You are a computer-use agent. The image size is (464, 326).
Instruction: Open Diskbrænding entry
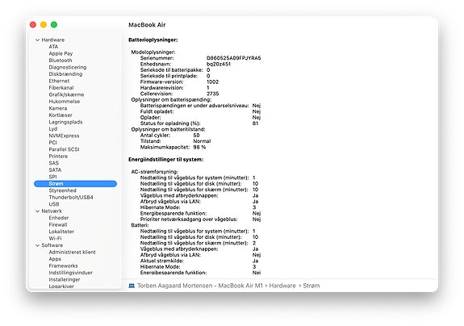pyautogui.click(x=65, y=74)
